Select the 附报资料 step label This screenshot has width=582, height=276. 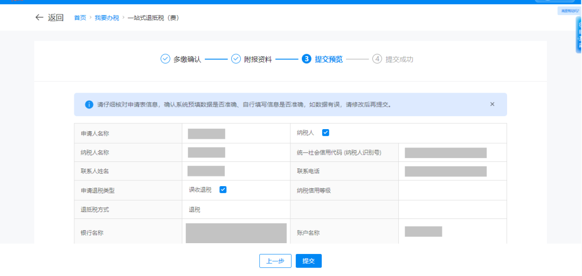pos(258,59)
